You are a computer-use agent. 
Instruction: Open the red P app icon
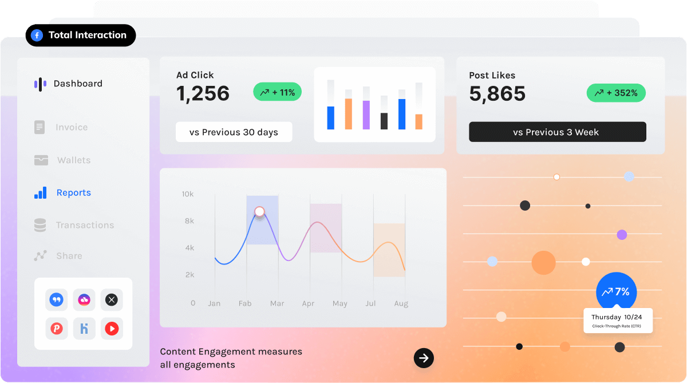[56, 329]
